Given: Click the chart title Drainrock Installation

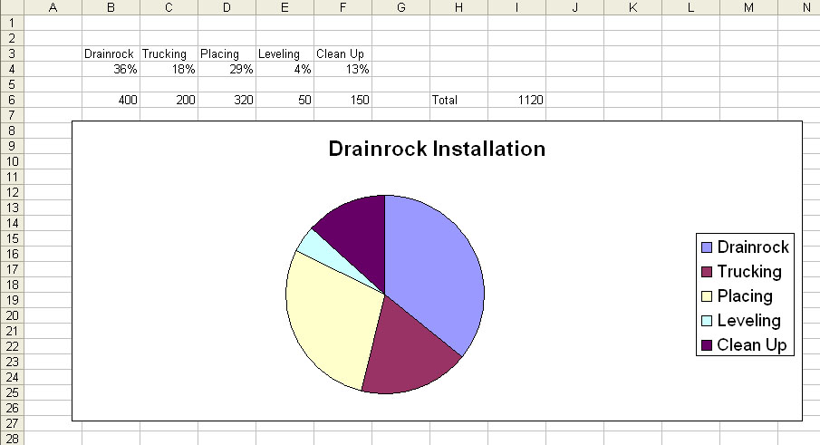Looking at the screenshot, I should point(437,149).
